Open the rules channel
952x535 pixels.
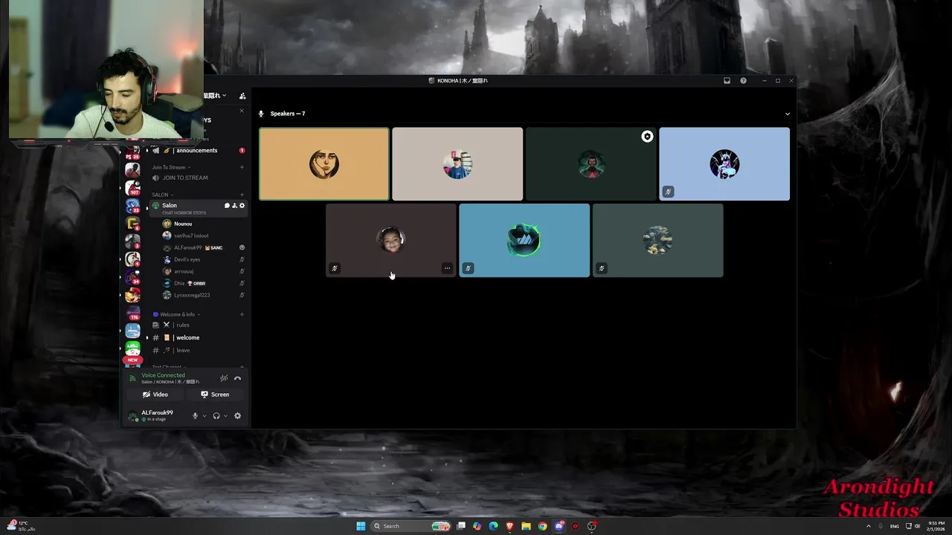click(x=181, y=325)
